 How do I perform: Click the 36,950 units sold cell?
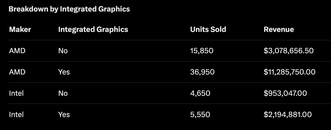(202, 72)
